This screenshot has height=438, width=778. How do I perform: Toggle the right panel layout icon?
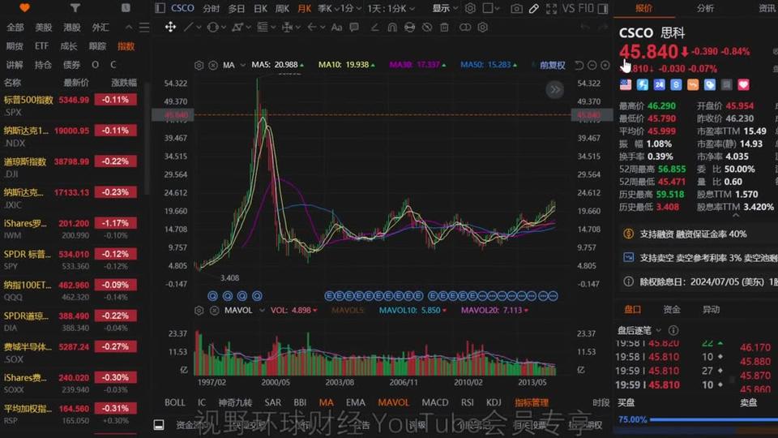click(603, 8)
